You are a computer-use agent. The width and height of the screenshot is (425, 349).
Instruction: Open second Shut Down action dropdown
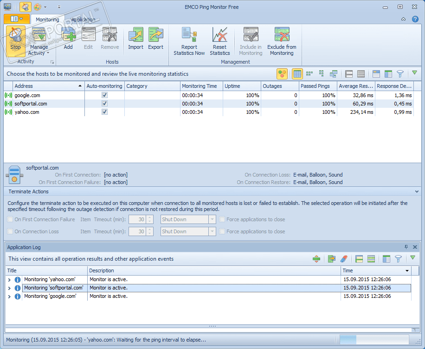click(212, 231)
